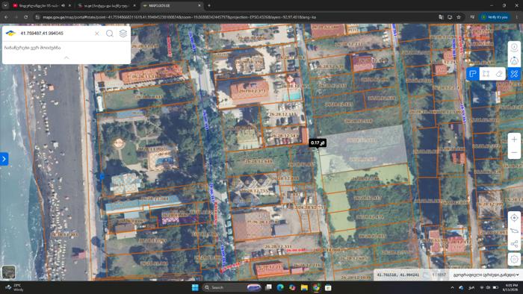Click the map rotation icon below the info icon
523x294 pixels.
(514, 60)
